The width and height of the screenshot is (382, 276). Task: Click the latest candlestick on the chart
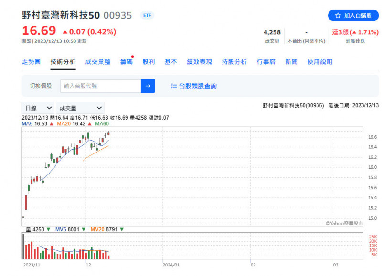[x=109, y=134]
